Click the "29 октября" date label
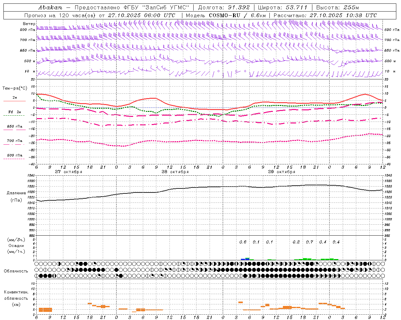The image size is (401, 320). tap(282, 172)
